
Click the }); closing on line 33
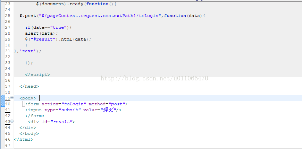[x=29, y=63]
